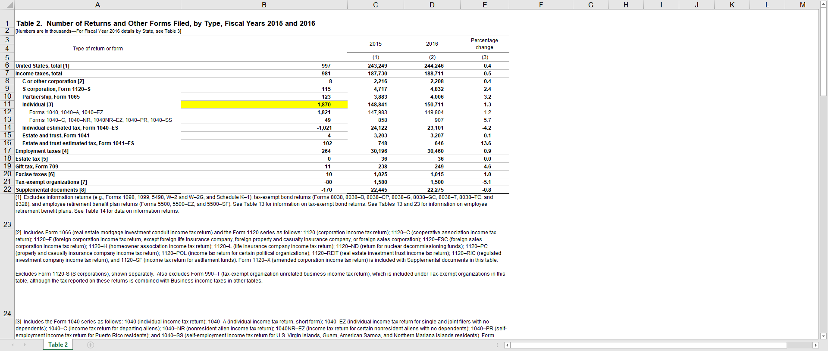
Task: Click previous sheet navigation arrow
Action: point(13,345)
